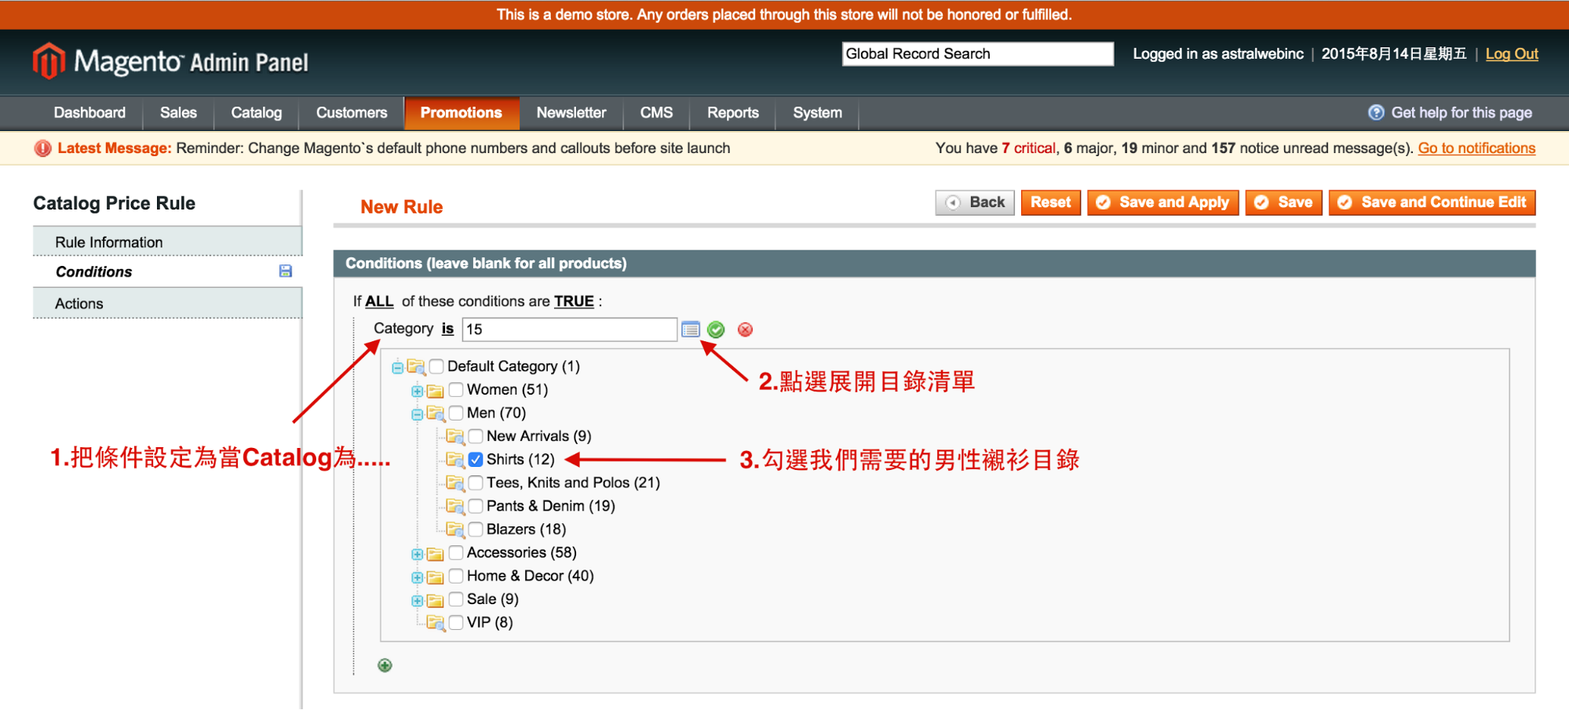Click Save and Continue Edit
The height and width of the screenshot is (710, 1569).
tap(1432, 202)
